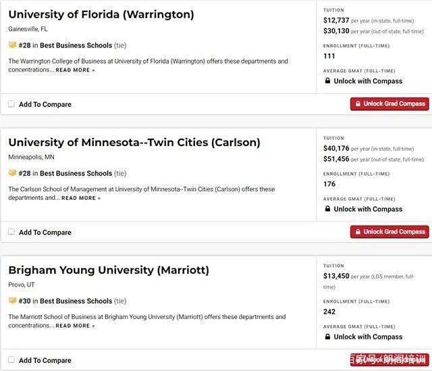Check Add To Compare for Brigham Young Marriott
432x371 pixels.
pyautogui.click(x=11, y=360)
